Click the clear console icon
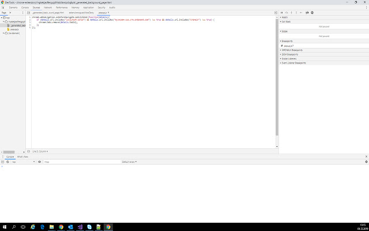 [7, 162]
